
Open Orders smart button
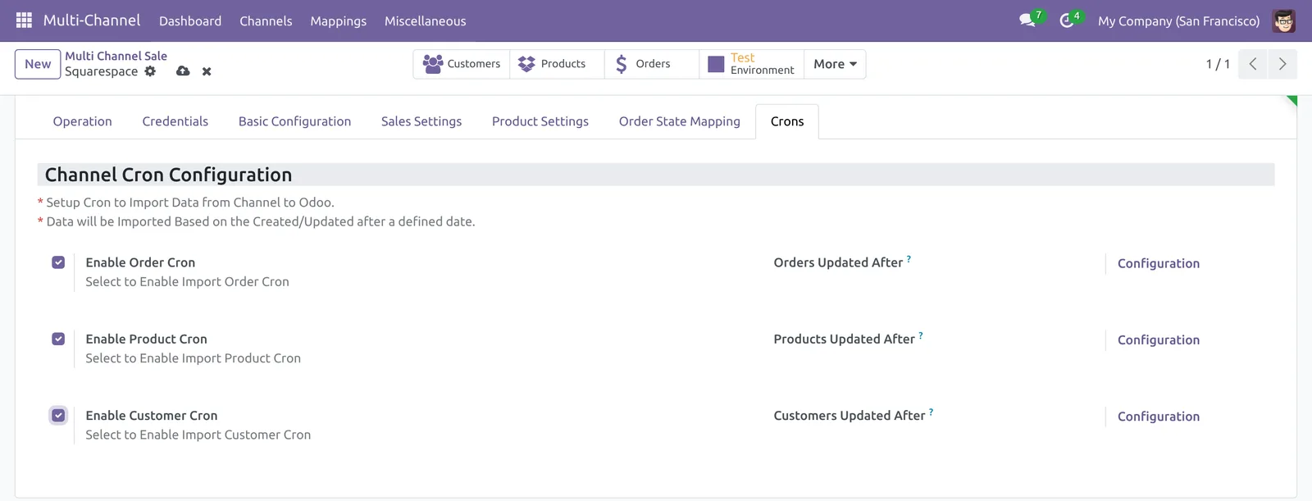click(652, 64)
